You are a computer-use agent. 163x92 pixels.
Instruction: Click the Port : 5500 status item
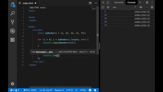pyautogui.click(x=30, y=90)
